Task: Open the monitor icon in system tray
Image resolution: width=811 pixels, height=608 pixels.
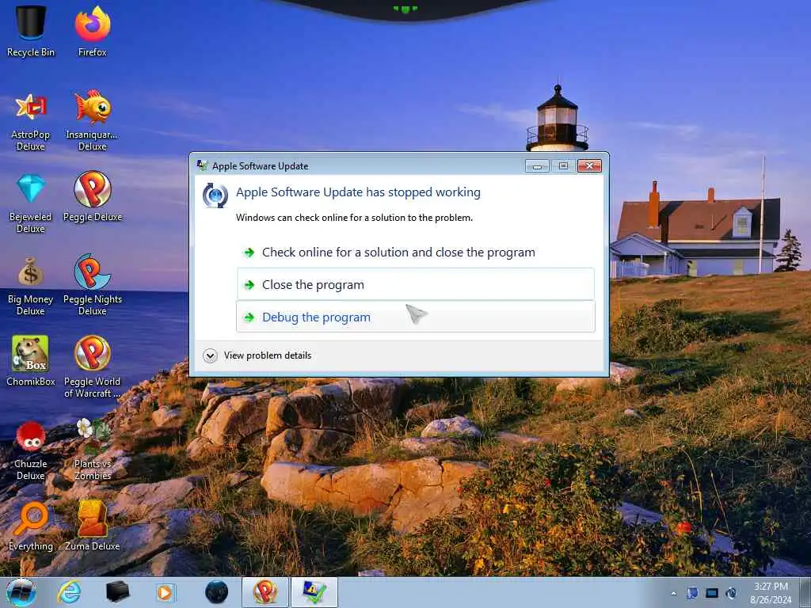Action: click(712, 593)
